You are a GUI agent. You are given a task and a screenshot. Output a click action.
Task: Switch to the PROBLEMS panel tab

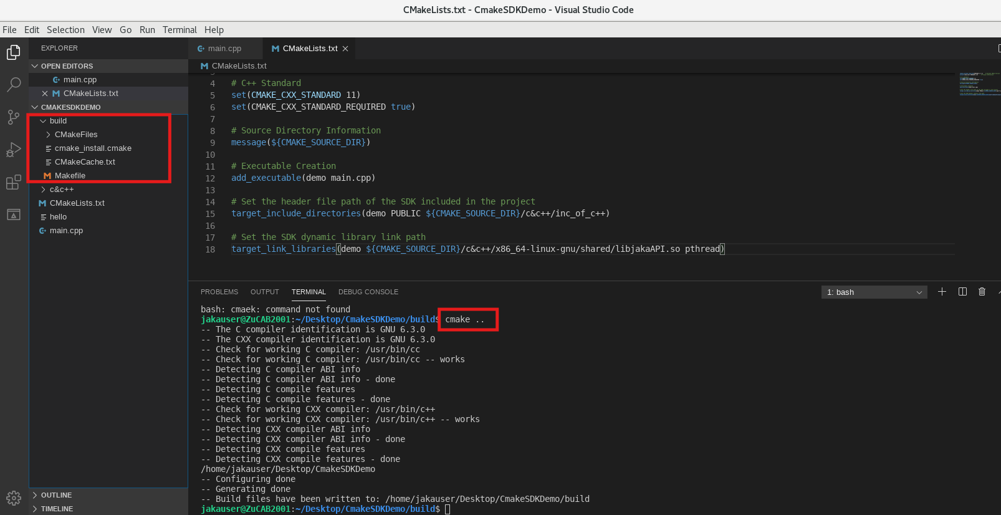[219, 292]
